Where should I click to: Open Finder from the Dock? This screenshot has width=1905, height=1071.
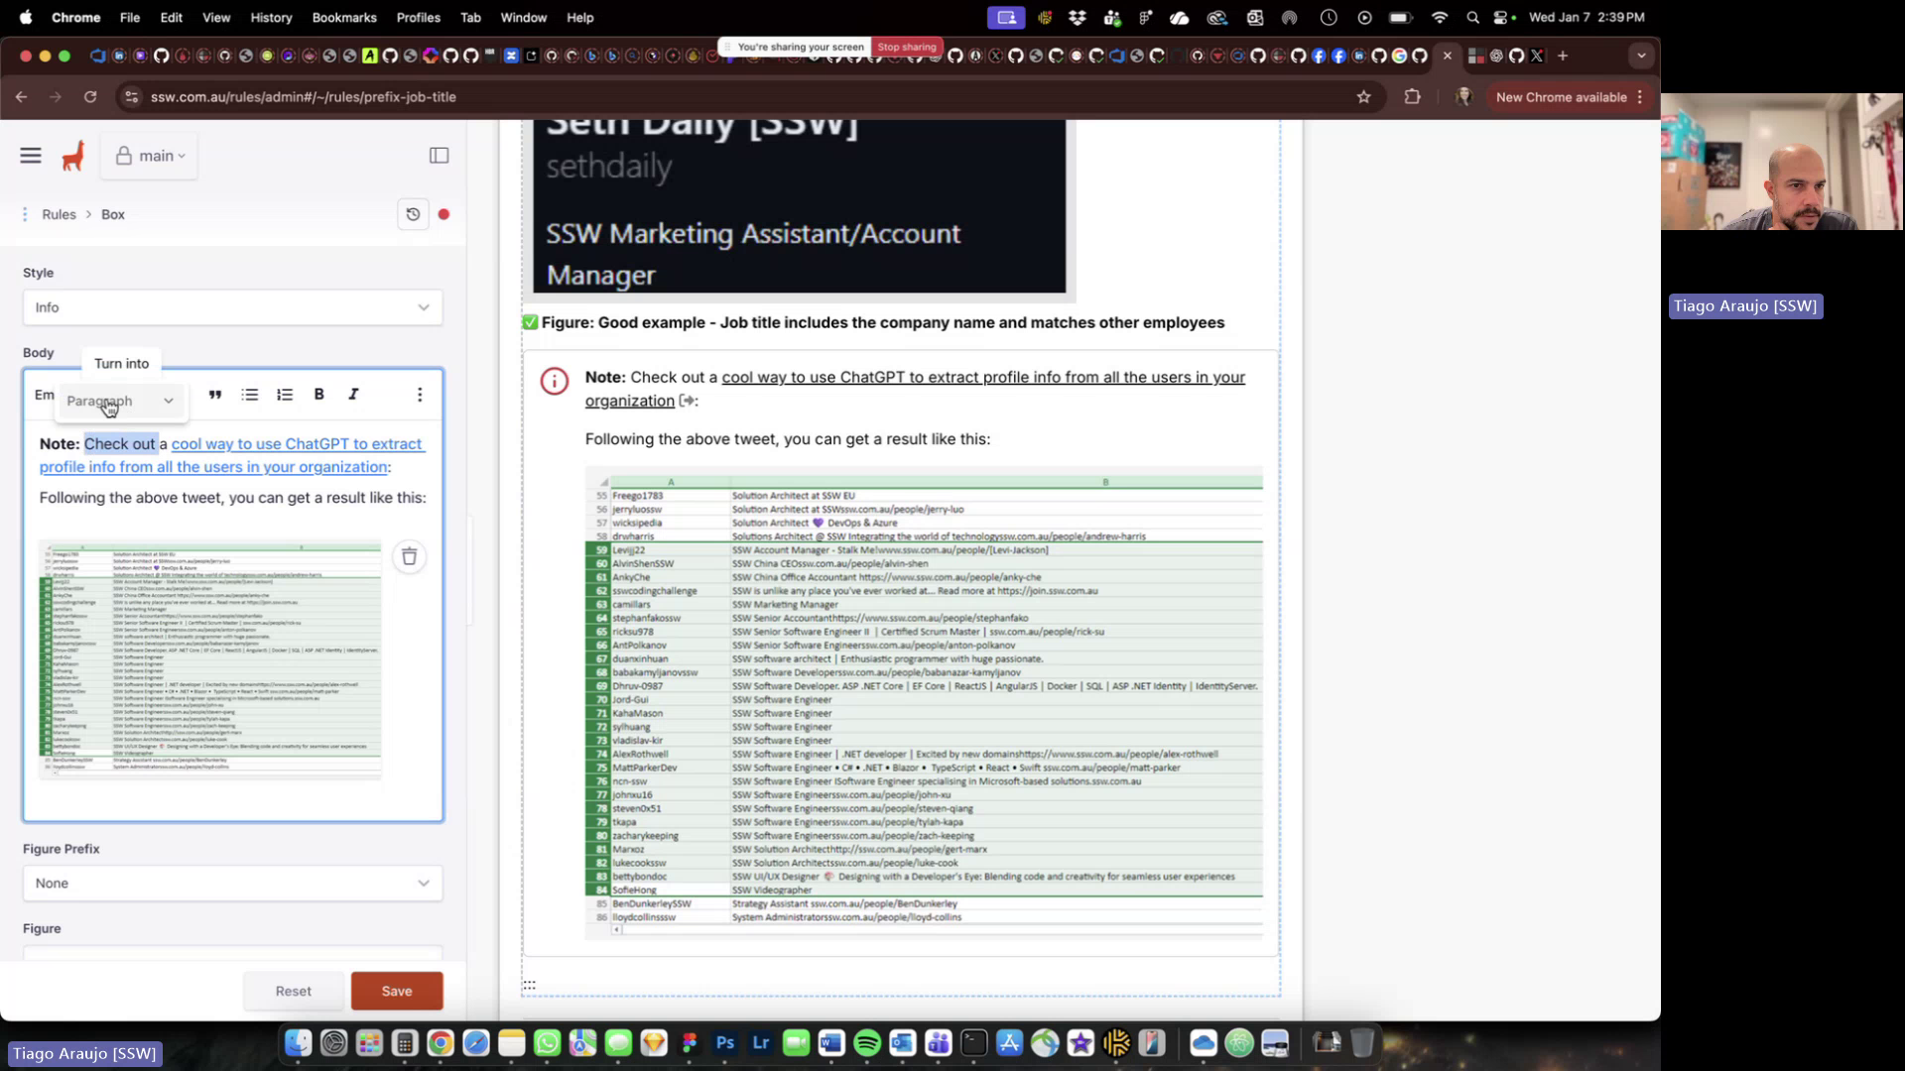(298, 1043)
